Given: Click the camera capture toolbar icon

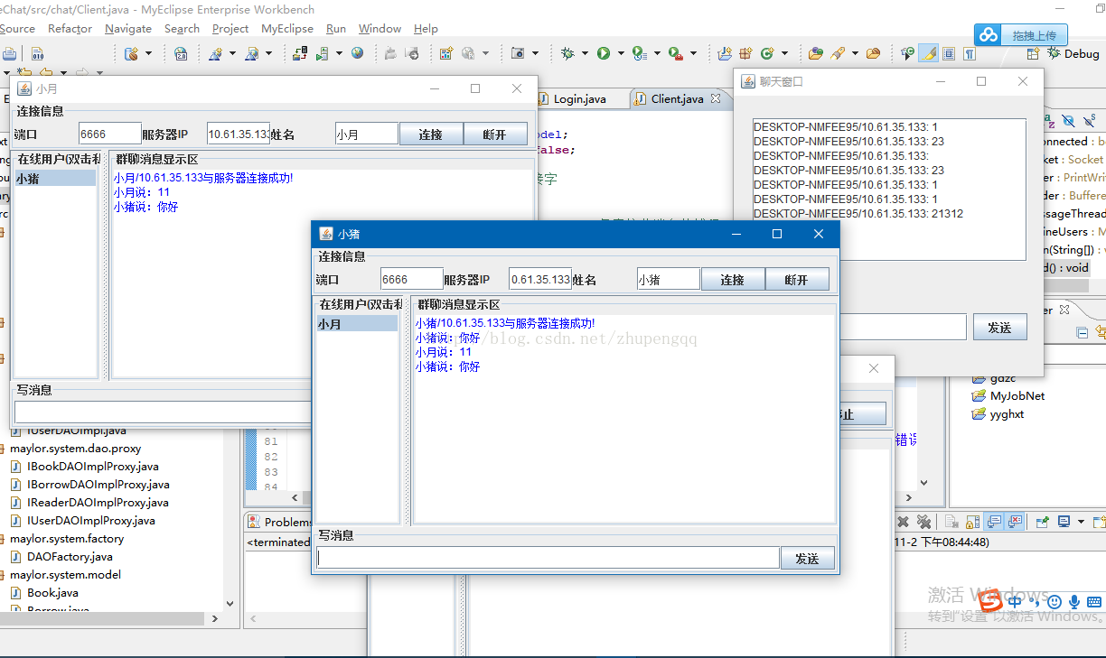Looking at the screenshot, I should point(518,53).
